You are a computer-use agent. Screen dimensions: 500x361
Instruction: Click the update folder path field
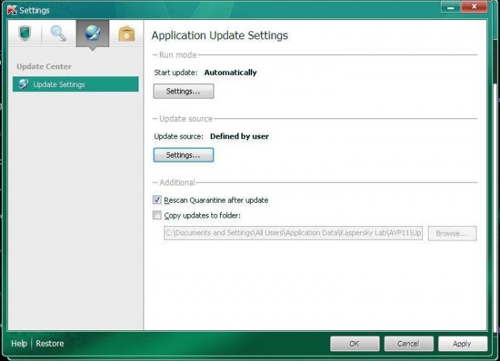point(294,233)
